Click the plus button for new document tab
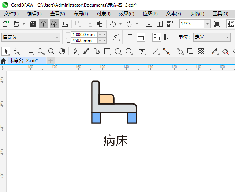 click(x=51, y=61)
